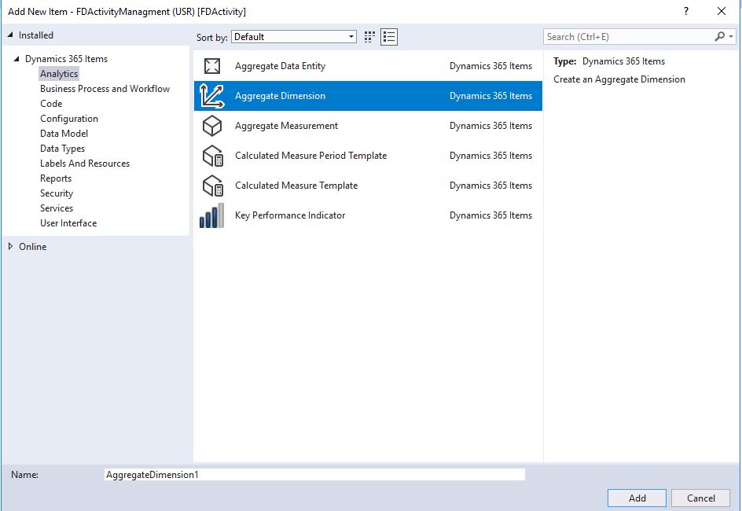Click the Calculated Measure Template icon
Image resolution: width=742 pixels, height=511 pixels.
(212, 186)
